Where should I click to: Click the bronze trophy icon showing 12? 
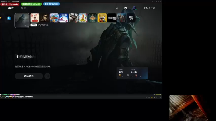pyautogui.click(x=136, y=76)
